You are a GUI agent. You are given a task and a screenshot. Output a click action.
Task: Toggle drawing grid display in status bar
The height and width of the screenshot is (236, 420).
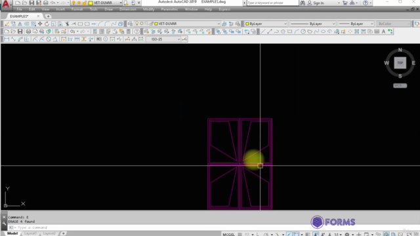tap(240, 234)
